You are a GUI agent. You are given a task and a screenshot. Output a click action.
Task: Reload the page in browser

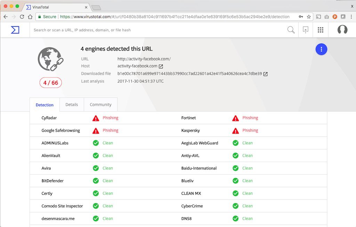[x=22, y=17]
